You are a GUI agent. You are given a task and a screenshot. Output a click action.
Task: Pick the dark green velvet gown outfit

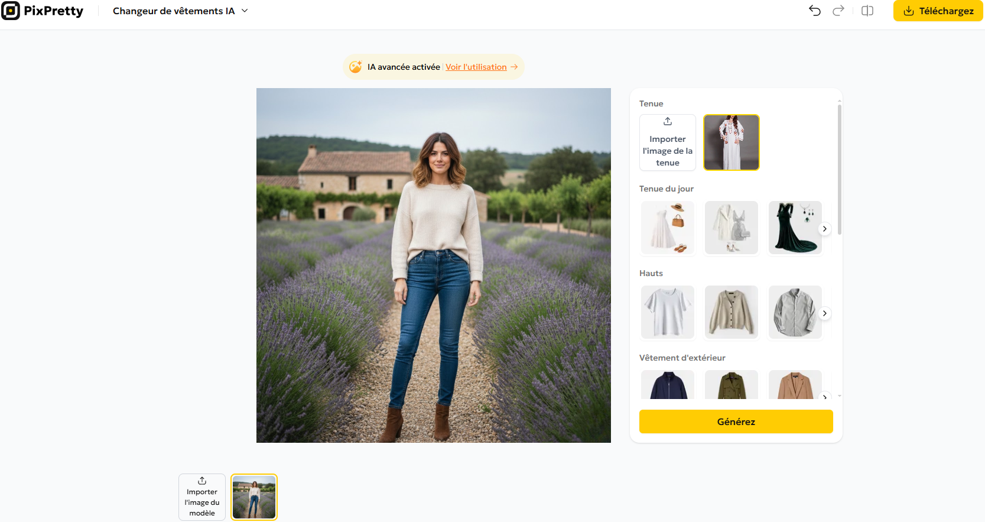795,228
